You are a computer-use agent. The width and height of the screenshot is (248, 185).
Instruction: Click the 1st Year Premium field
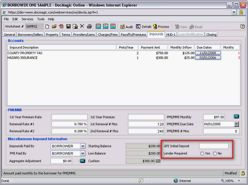click(x=146, y=117)
